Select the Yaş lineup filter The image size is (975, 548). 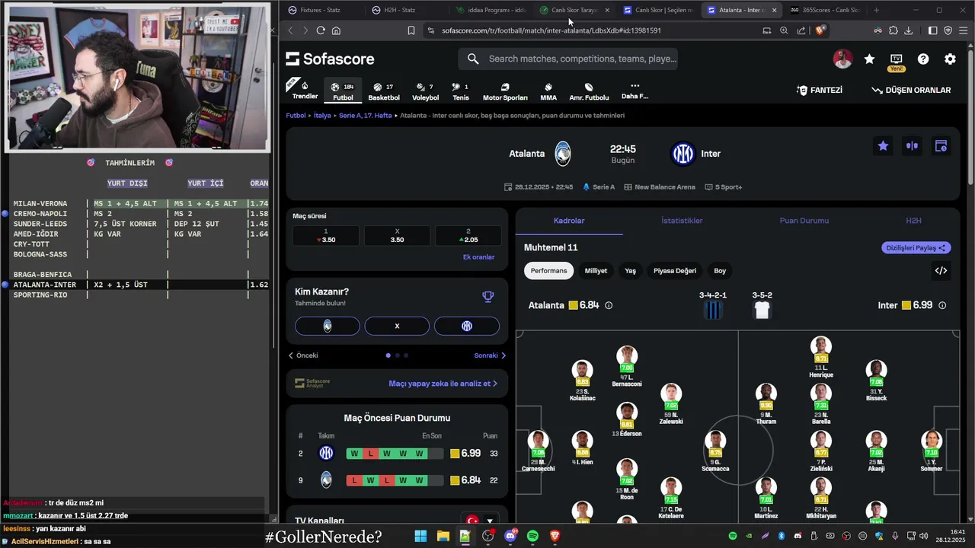click(x=630, y=270)
